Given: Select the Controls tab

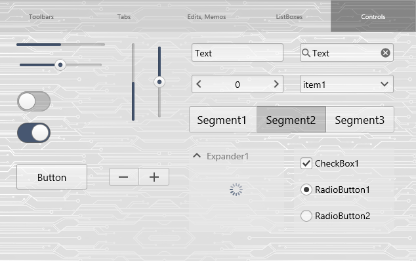Looking at the screenshot, I should click(373, 16).
